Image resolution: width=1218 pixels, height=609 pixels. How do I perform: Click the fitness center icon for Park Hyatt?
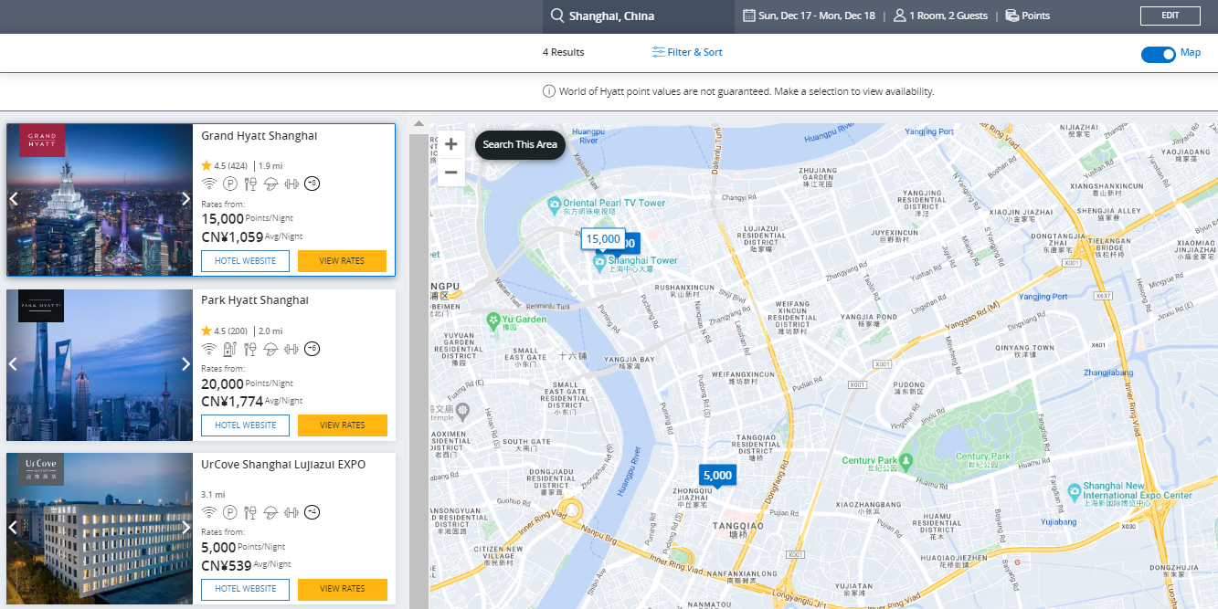(x=291, y=348)
